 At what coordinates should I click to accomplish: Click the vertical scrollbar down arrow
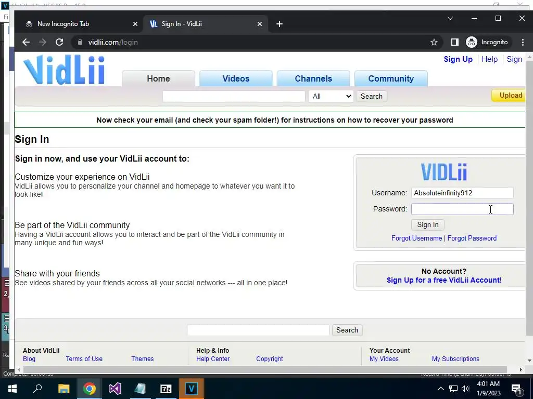529,361
